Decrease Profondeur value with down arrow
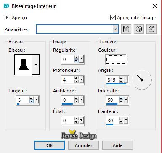The image size is (162, 153). [77, 81]
